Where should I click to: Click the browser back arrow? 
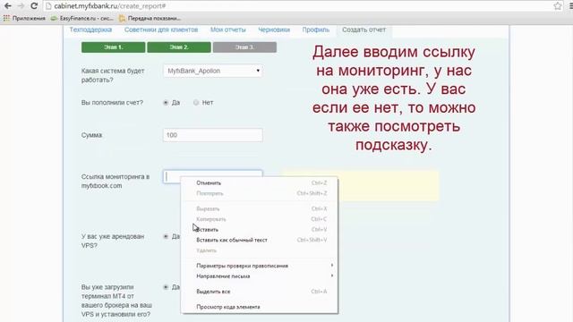tap(8, 6)
